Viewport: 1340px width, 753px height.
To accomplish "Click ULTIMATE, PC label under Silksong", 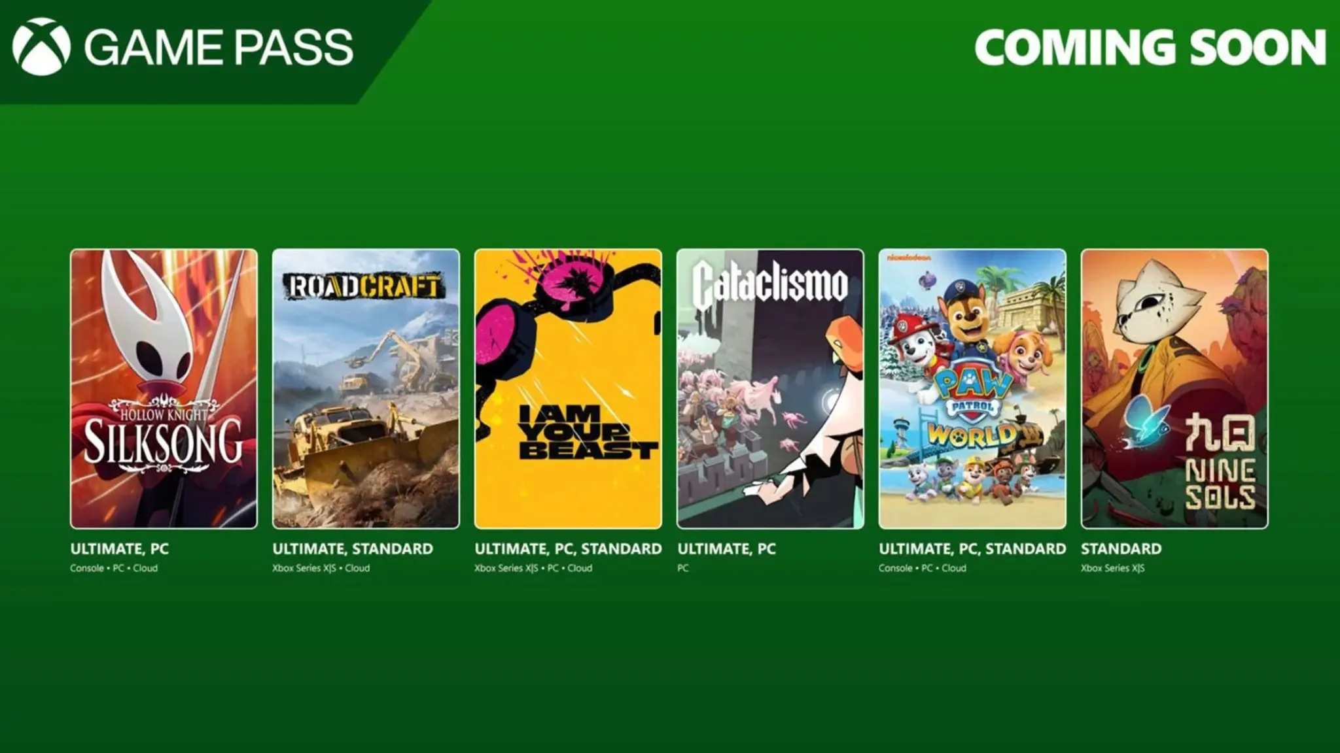I will point(120,549).
